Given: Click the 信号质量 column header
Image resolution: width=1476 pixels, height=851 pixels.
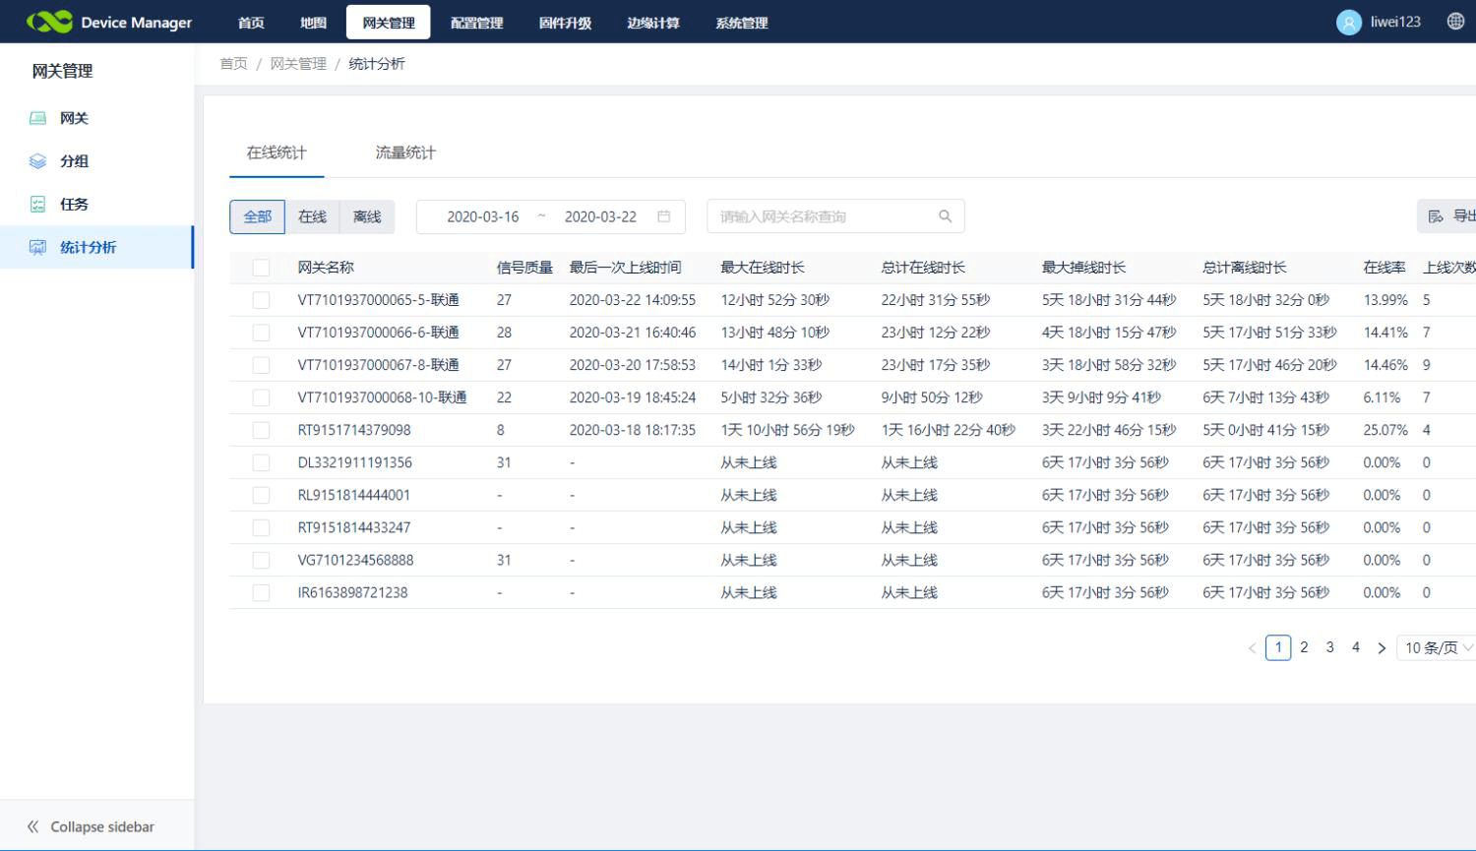Looking at the screenshot, I should [524, 268].
